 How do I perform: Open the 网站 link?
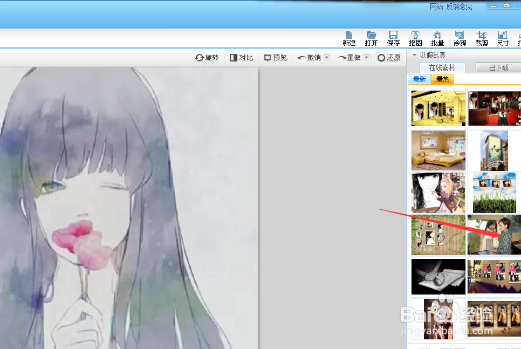pyautogui.click(x=436, y=6)
